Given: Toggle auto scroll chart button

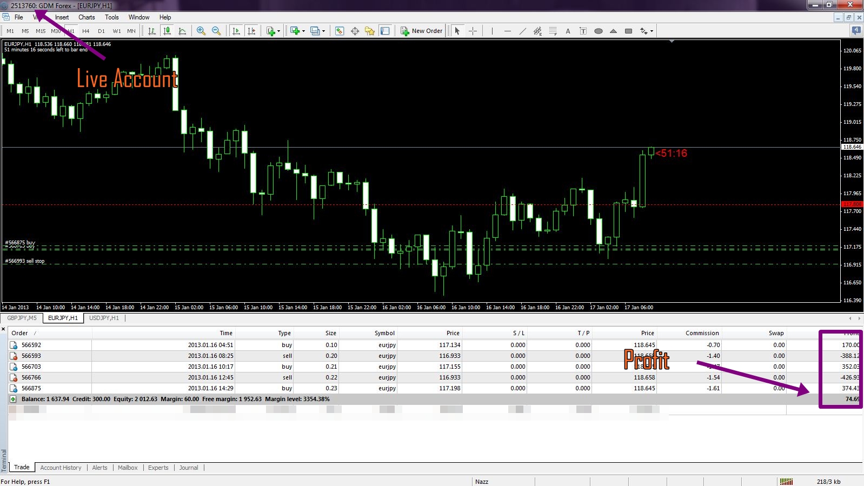Looking at the screenshot, I should pyautogui.click(x=236, y=31).
